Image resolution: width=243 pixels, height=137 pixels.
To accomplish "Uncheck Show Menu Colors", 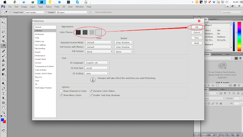I will point(61,95).
